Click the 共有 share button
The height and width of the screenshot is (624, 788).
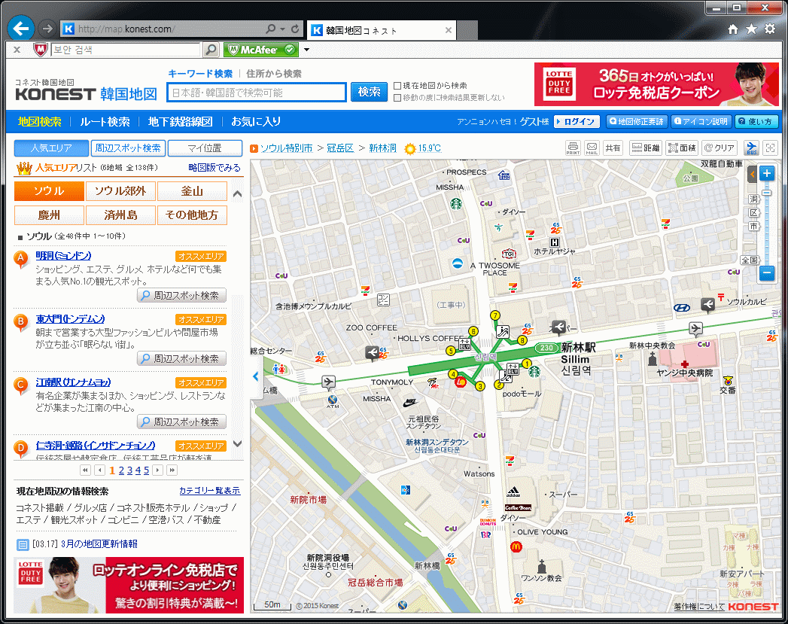tap(613, 148)
